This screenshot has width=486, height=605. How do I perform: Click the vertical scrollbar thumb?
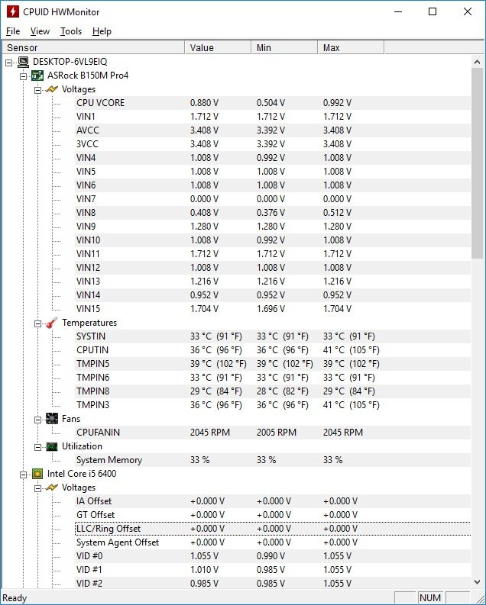click(477, 163)
